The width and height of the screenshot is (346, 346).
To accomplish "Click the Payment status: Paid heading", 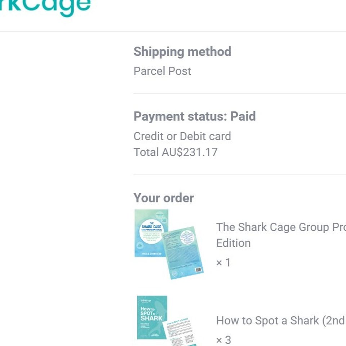I will point(195,116).
